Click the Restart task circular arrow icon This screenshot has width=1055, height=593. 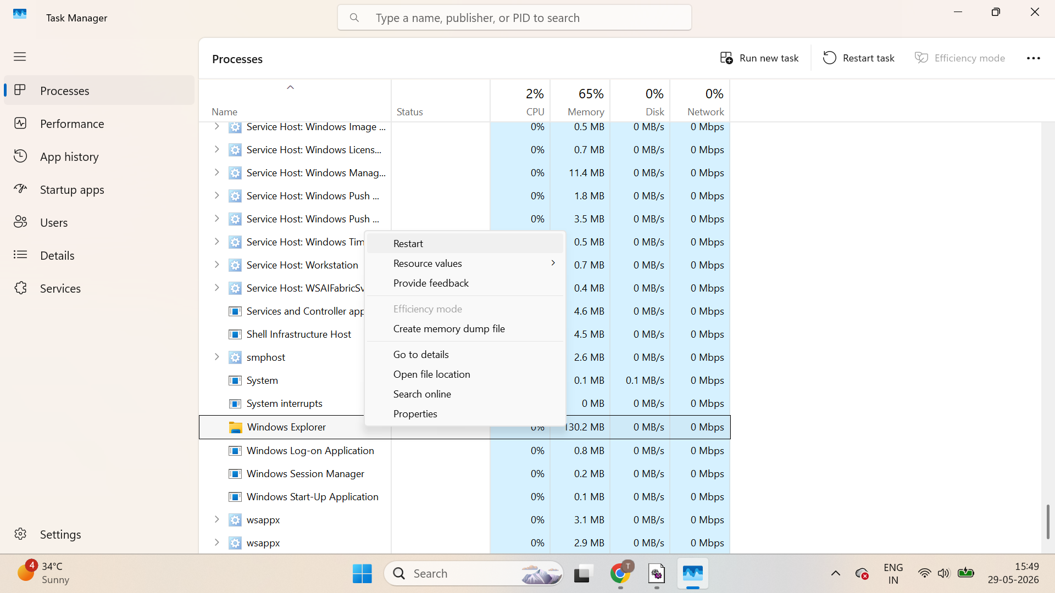(x=830, y=58)
